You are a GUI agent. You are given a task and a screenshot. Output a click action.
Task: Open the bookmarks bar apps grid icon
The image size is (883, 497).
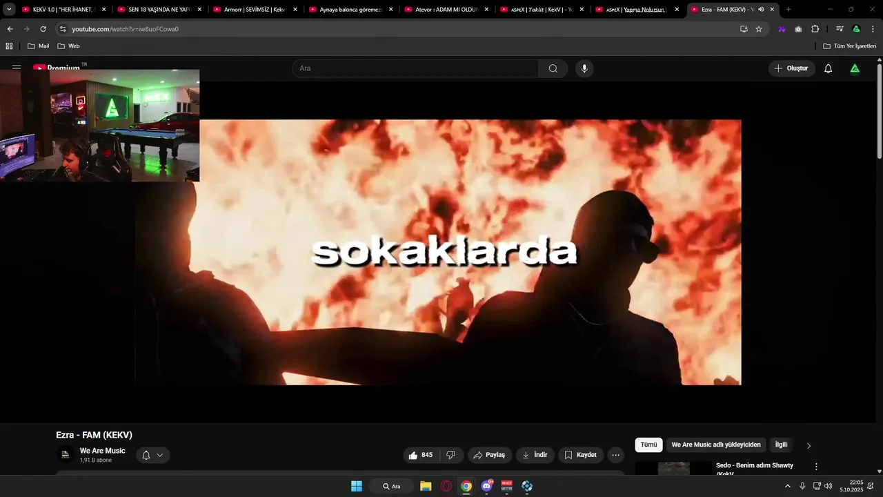[9, 46]
